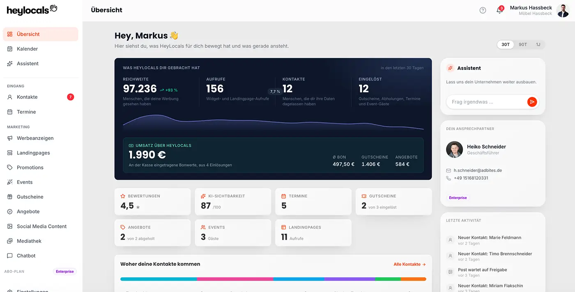Image resolution: width=575 pixels, height=292 pixels.
Task: Click the Werbeanzeigen megaphone icon
Action: [x=10, y=138]
